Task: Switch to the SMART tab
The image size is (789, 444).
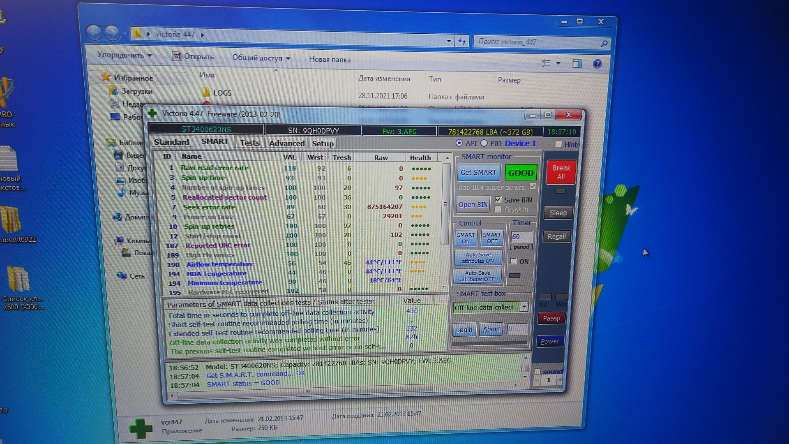Action: point(215,141)
